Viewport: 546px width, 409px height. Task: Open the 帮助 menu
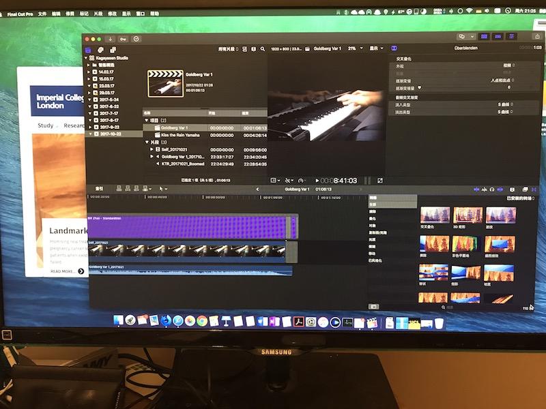coord(154,14)
